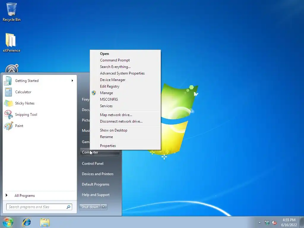The image size is (304, 228).
Task: Select Command Prompt from context menu
Action: tap(125, 60)
